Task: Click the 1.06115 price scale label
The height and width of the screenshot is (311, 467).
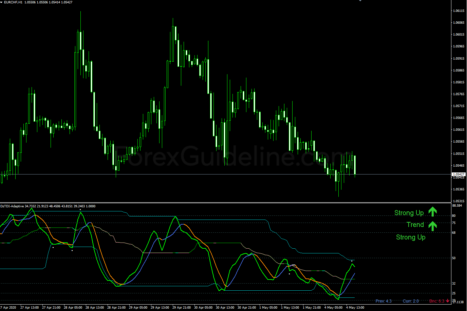Action: click(x=459, y=11)
